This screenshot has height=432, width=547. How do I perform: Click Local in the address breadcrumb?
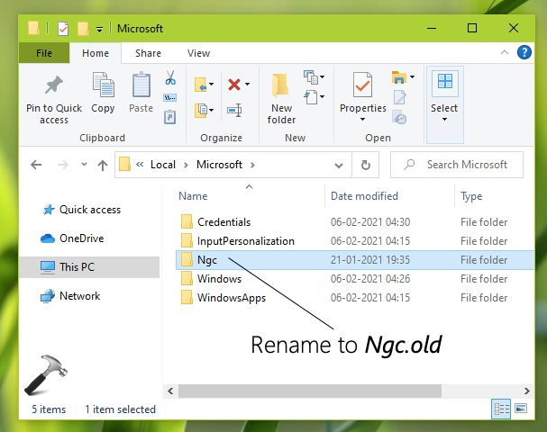[x=163, y=165]
